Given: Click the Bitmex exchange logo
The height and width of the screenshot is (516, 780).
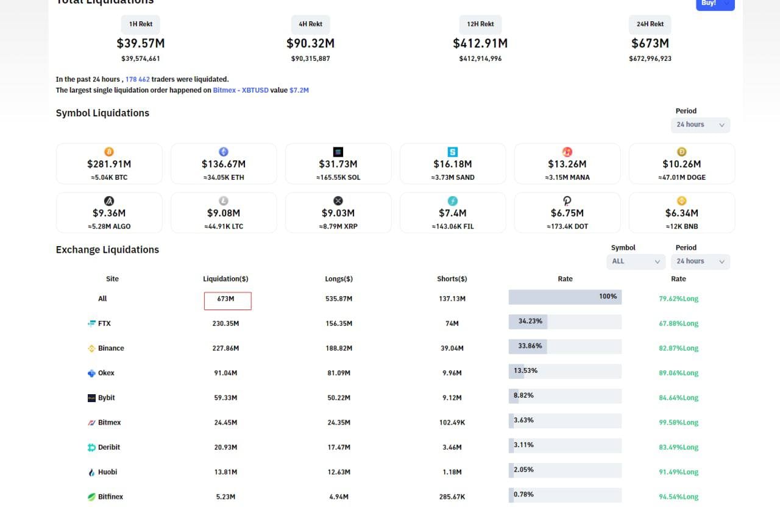Looking at the screenshot, I should [x=92, y=422].
